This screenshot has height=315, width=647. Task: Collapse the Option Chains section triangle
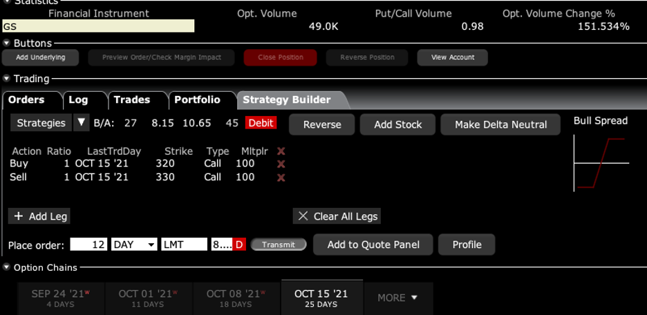pyautogui.click(x=6, y=267)
